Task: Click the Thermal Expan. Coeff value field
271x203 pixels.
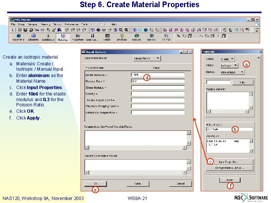Action: click(x=158, y=100)
